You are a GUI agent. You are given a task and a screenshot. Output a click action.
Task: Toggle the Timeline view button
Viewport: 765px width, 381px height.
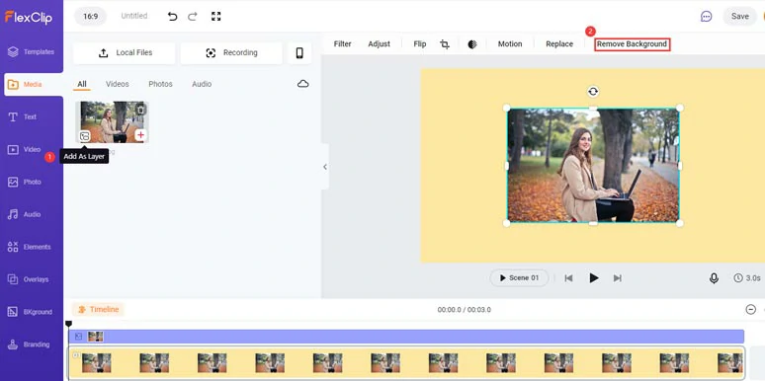[x=98, y=309]
